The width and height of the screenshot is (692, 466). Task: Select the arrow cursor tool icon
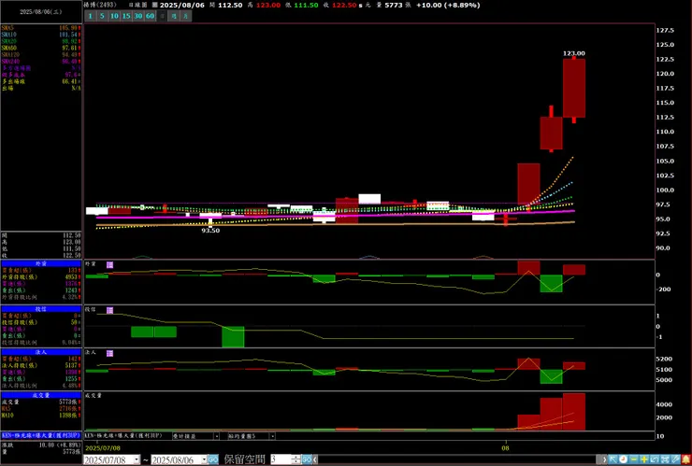click(613, 459)
